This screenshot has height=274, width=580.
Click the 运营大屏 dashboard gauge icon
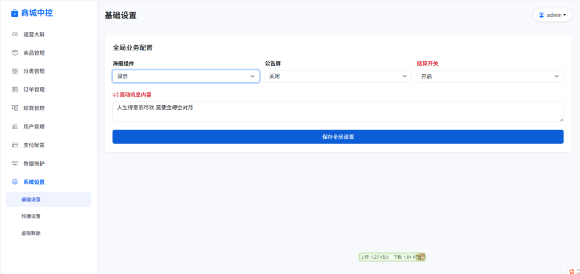coord(15,35)
